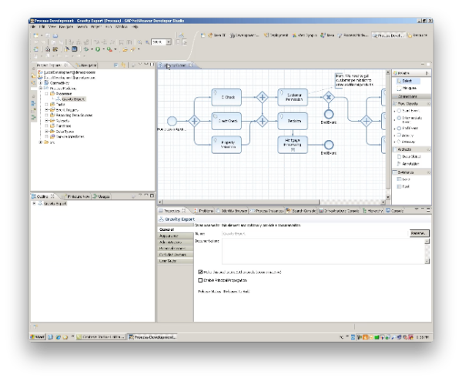Click the Rename... button
The image size is (462, 381).
pos(420,233)
